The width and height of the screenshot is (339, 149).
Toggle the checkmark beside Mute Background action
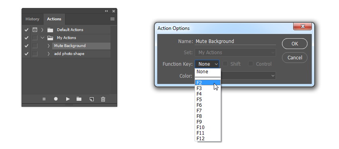tap(27, 46)
